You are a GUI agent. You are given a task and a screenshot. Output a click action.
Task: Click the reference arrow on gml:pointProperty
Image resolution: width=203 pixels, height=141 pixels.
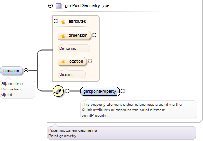[119, 95]
